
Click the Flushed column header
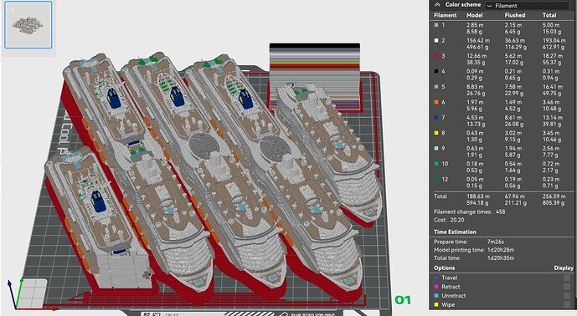[x=515, y=15]
